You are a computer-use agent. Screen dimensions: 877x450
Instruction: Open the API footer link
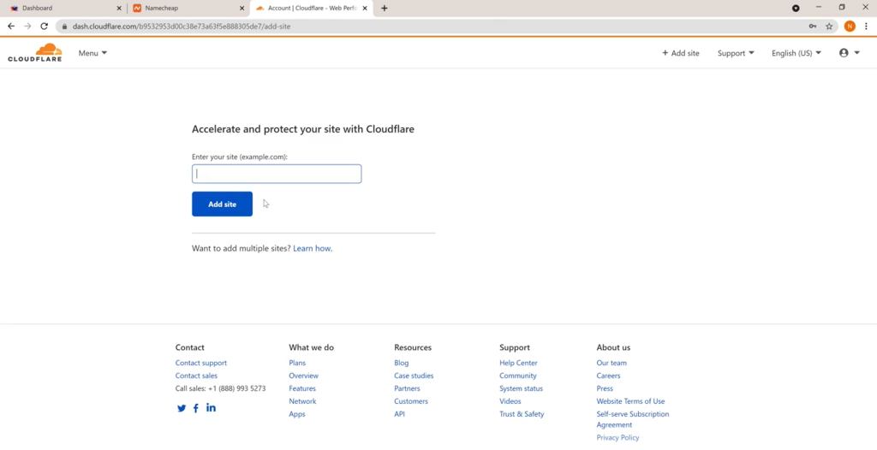(x=399, y=414)
